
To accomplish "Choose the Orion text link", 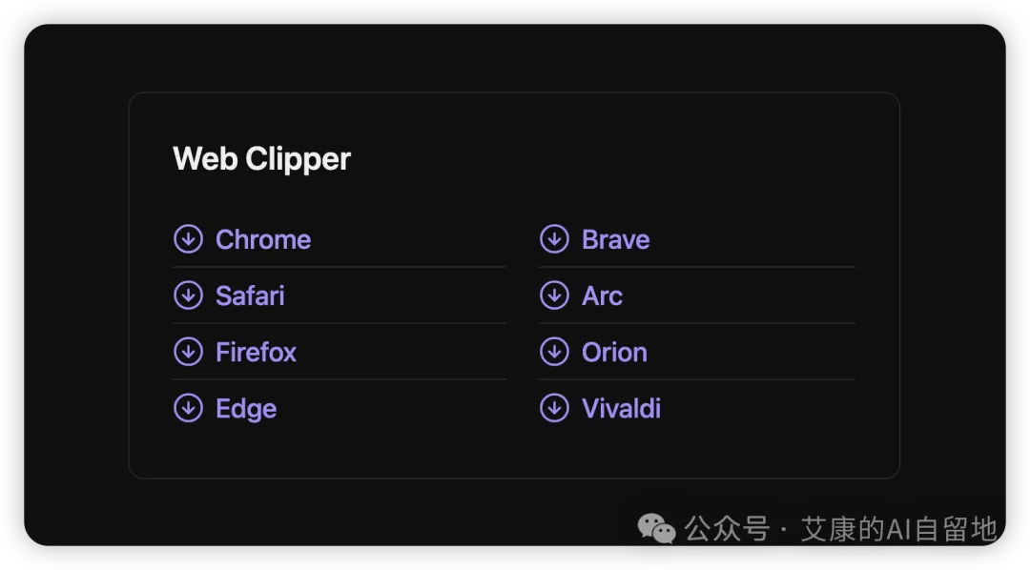I will [614, 352].
